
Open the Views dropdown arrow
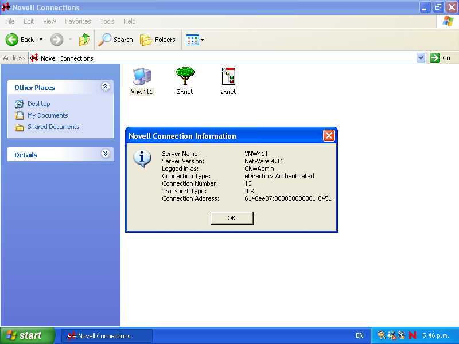(x=203, y=40)
